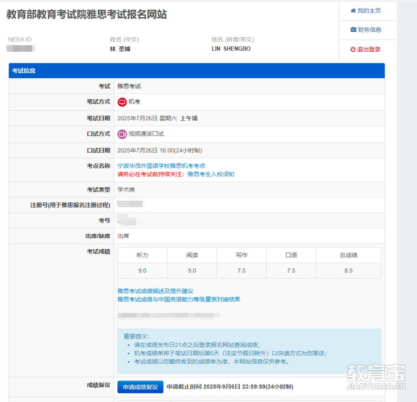Open 我的主页 home link
The width and height of the screenshot is (417, 402).
366,11
